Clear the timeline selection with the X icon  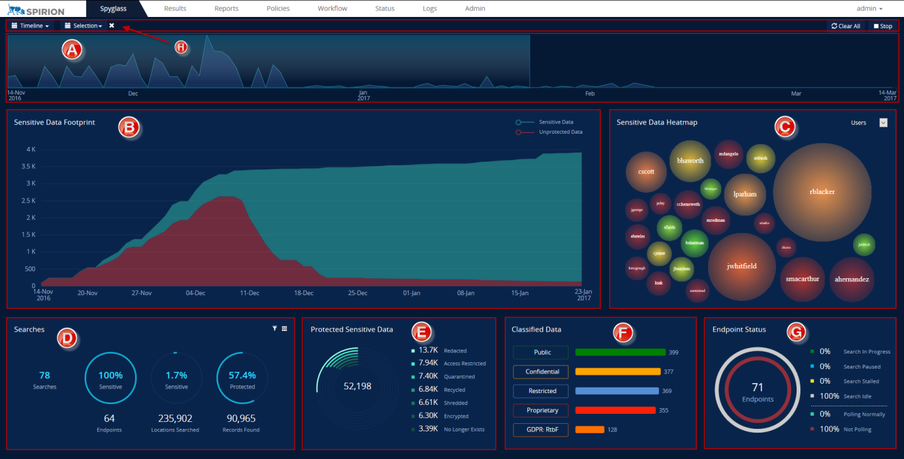coord(112,26)
